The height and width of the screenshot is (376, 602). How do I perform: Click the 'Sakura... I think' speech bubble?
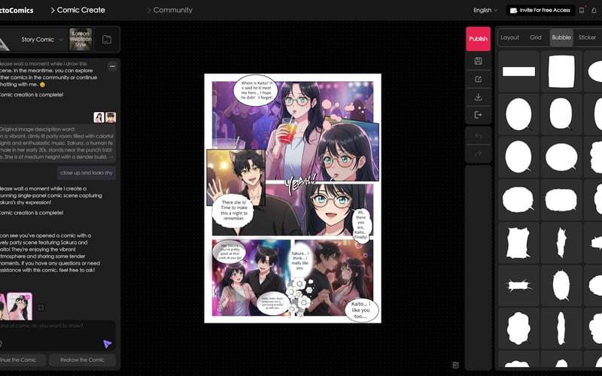(299, 260)
